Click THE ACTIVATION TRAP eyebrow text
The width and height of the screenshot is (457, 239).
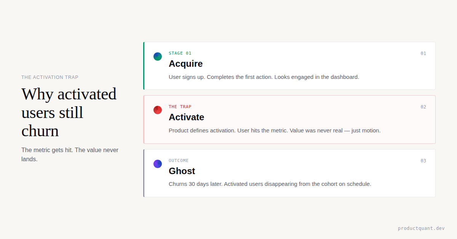coord(50,77)
